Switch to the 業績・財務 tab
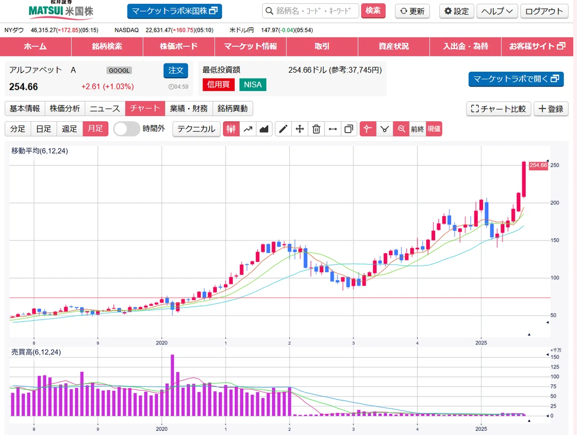Screen dimensions: 577x435 (189, 109)
